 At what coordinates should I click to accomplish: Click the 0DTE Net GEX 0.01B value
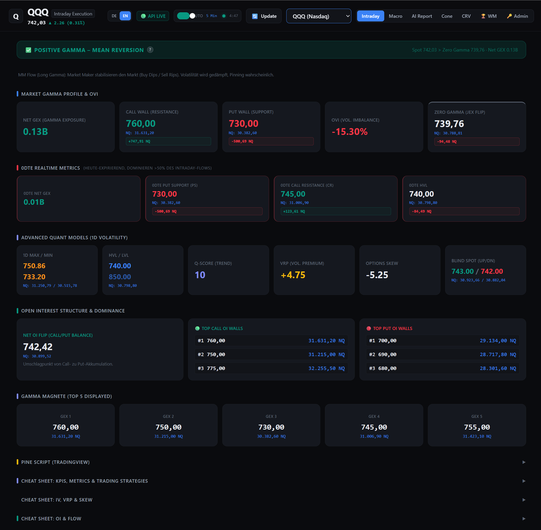coord(34,202)
